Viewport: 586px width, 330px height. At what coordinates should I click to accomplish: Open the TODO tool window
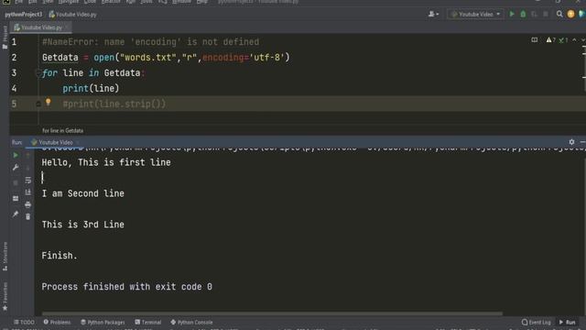point(24,322)
